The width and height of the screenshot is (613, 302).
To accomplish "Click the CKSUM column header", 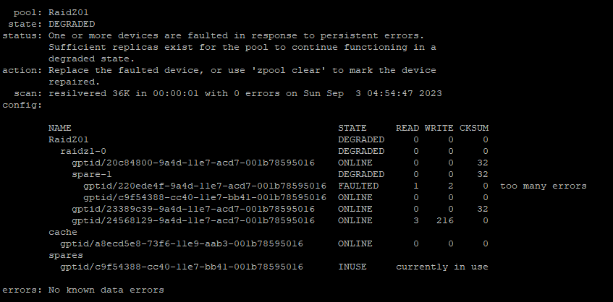I will [474, 128].
